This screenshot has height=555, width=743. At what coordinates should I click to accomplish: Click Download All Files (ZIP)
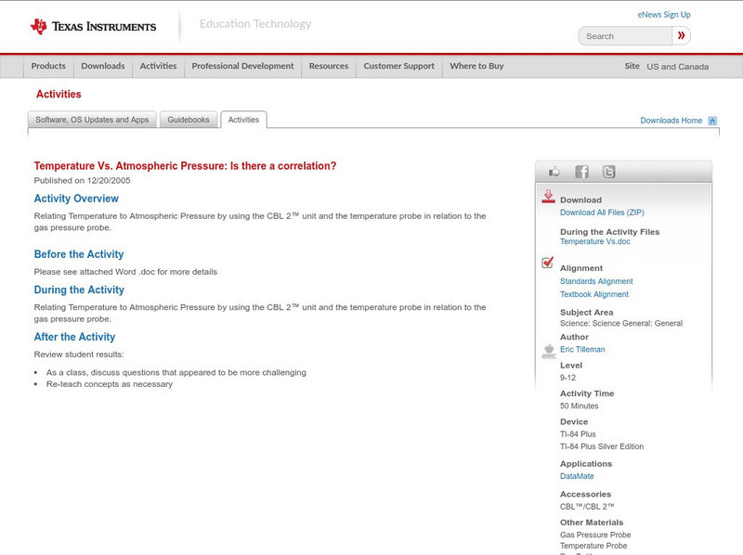coord(602,213)
